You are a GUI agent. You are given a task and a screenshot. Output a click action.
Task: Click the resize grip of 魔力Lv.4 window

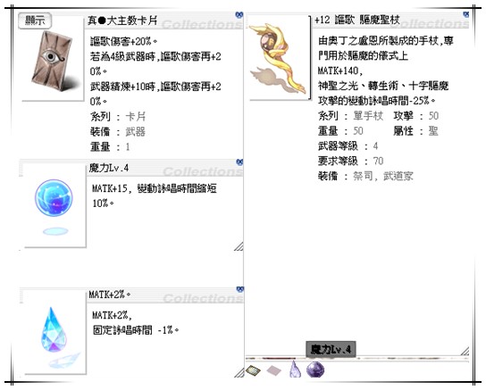click(x=239, y=246)
